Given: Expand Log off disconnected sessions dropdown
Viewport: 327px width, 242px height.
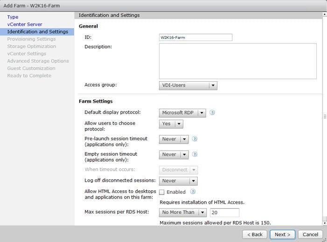Looking at the screenshot, I should [178, 181].
